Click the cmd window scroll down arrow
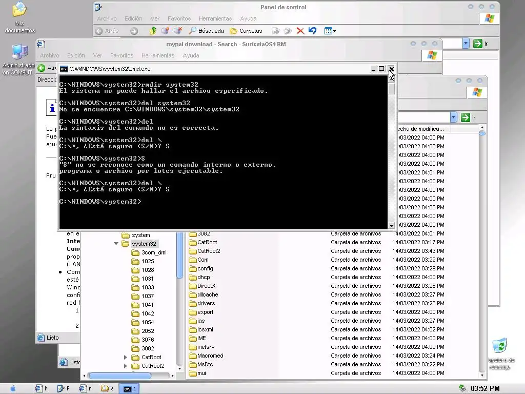Image resolution: width=525 pixels, height=394 pixels. (391, 226)
